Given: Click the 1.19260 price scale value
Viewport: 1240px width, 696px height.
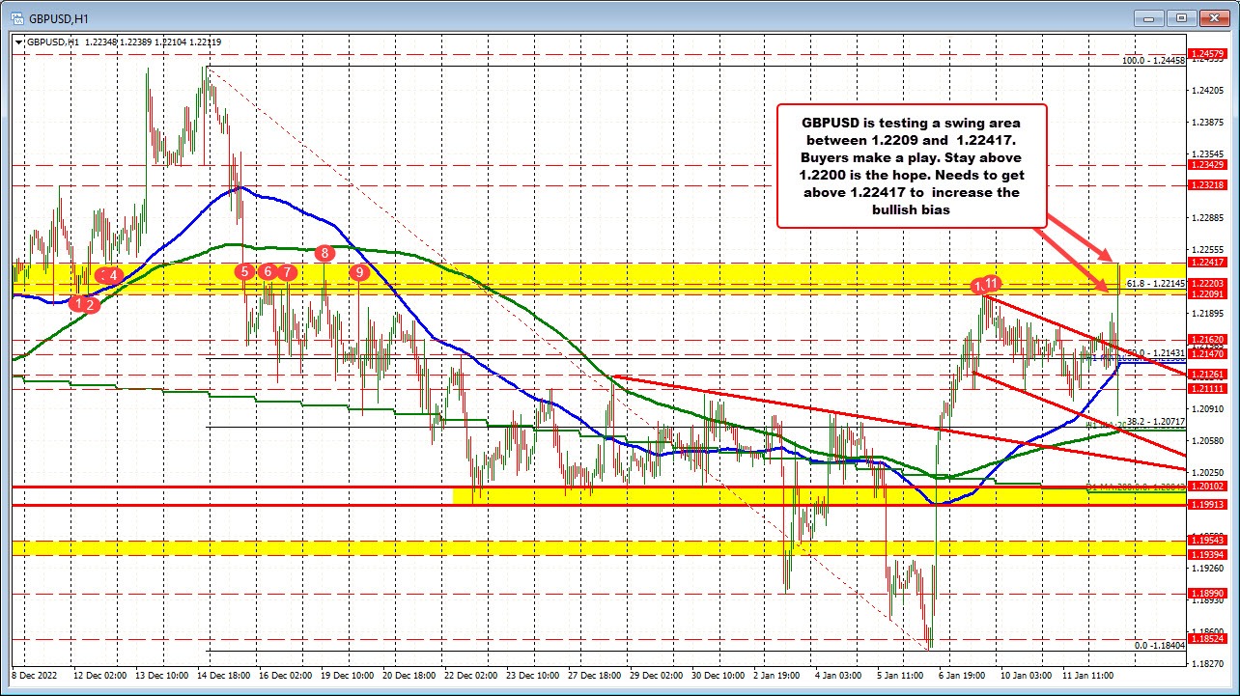Looking at the screenshot, I should click(1207, 568).
